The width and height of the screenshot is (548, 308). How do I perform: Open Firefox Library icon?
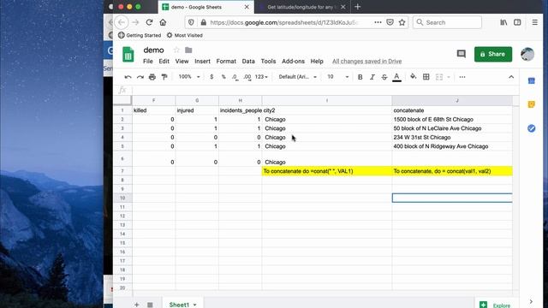tap(503, 22)
